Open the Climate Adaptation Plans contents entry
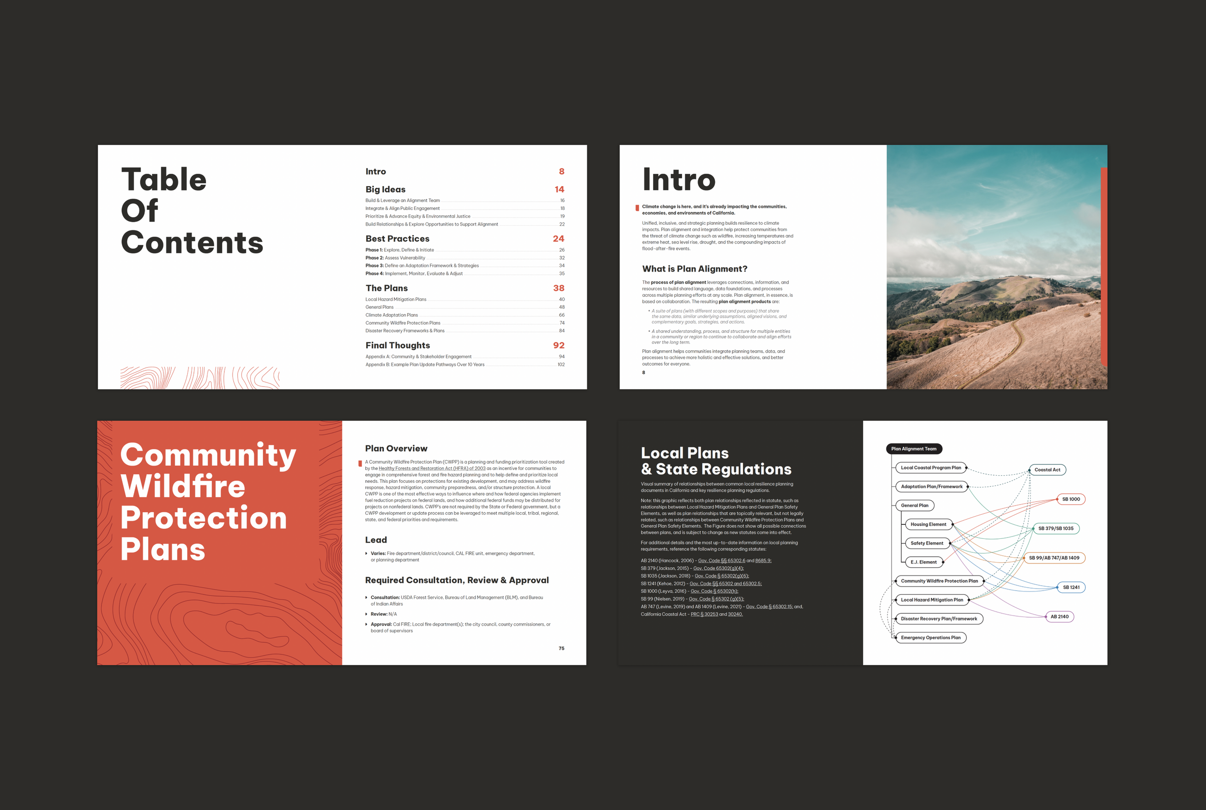Screen dimensions: 1206x810 392,315
